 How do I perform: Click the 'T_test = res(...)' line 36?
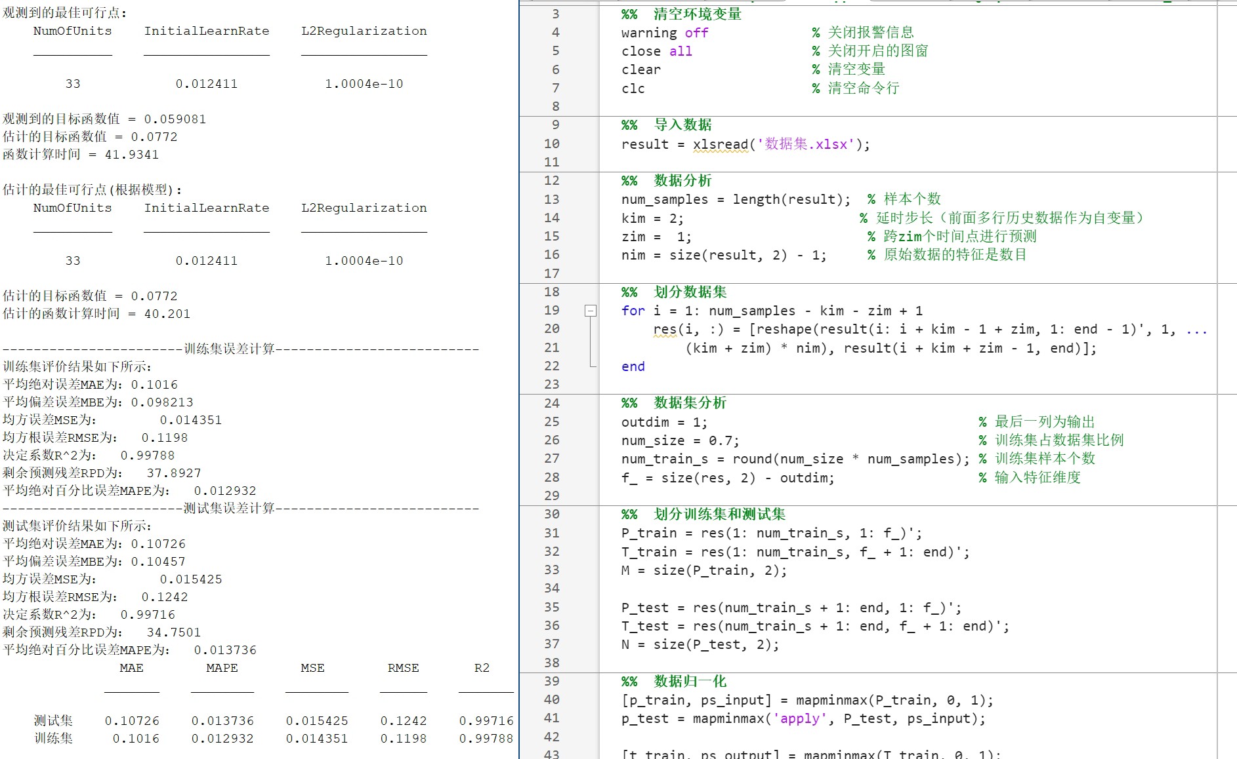815,626
